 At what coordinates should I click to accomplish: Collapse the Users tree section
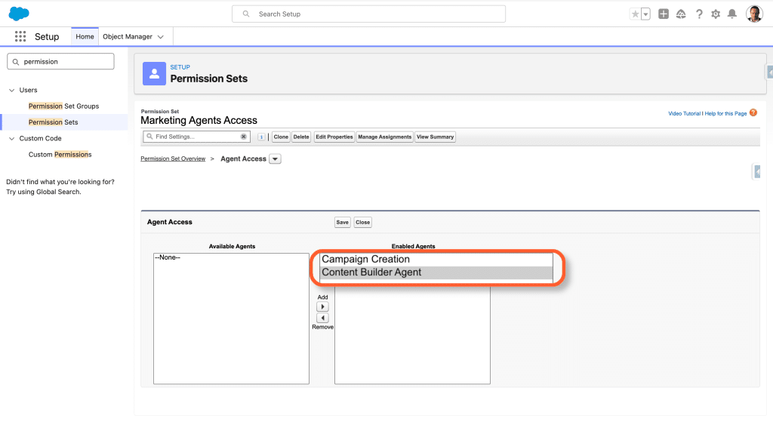click(x=11, y=90)
